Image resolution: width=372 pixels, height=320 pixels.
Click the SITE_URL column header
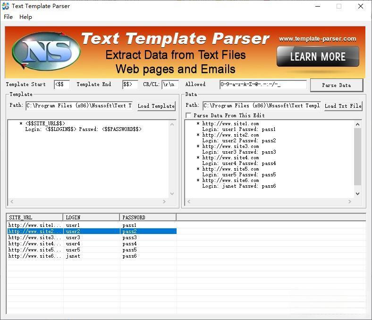pos(34,217)
